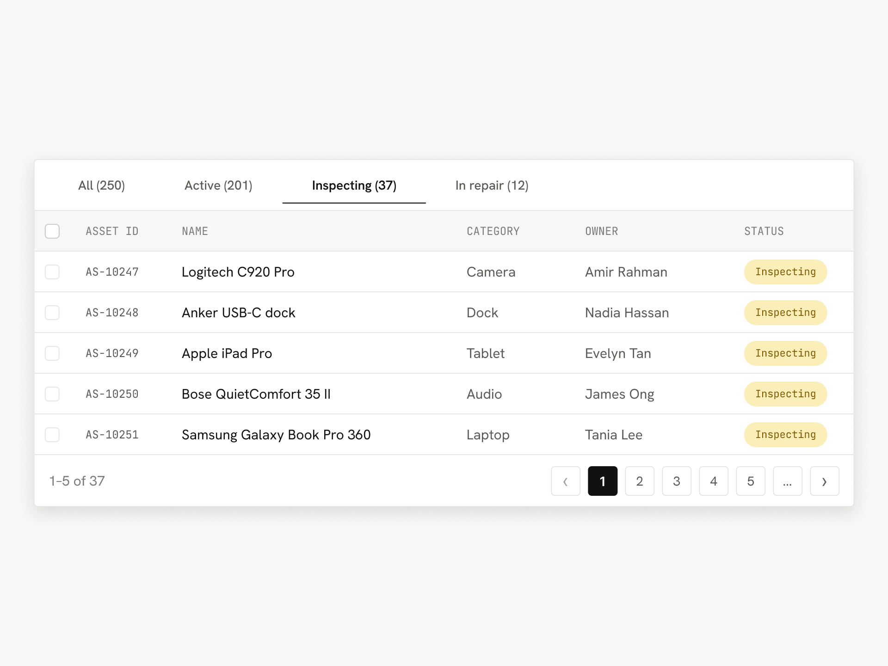
Task: Jump to page 2
Action: [640, 481]
